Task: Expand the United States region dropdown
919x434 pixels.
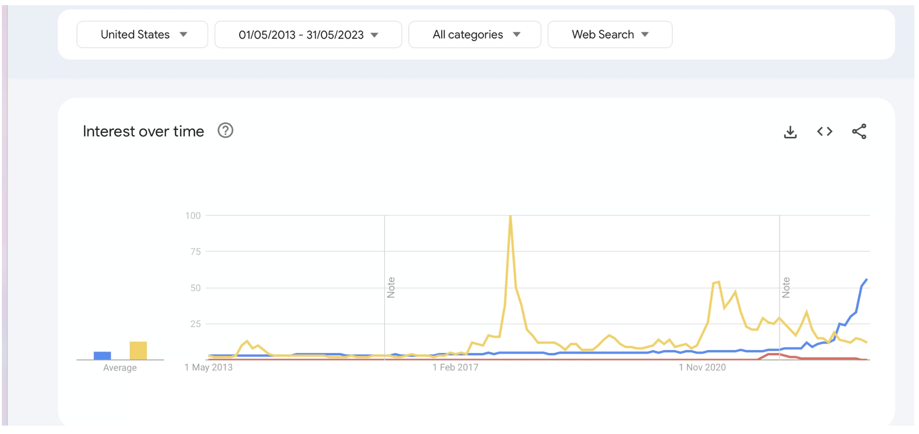Action: pos(143,35)
